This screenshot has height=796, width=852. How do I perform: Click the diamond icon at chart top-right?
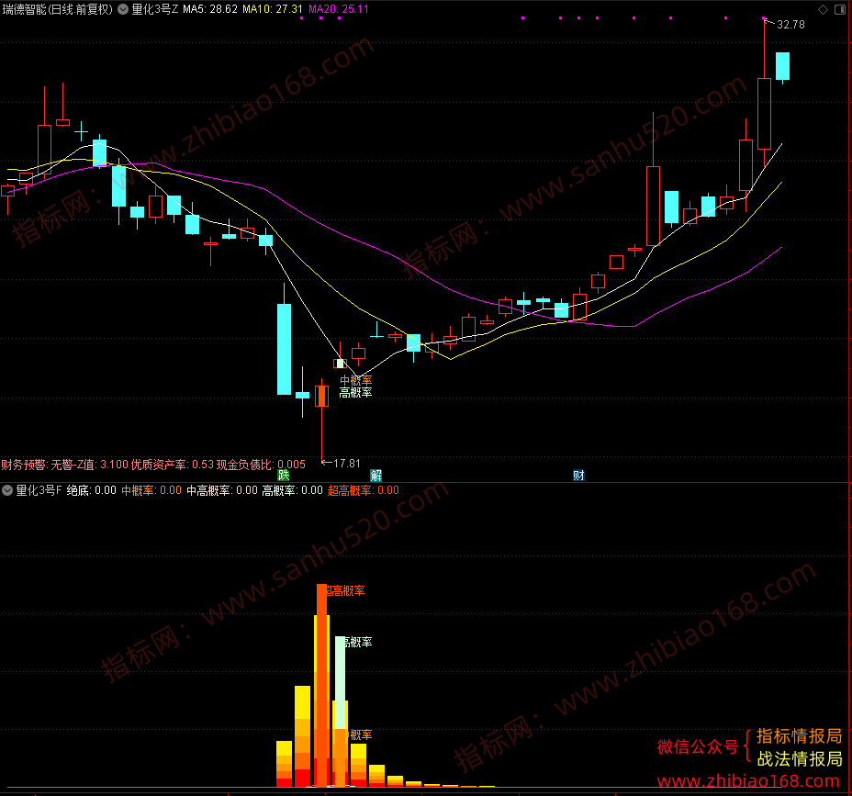pos(824,9)
